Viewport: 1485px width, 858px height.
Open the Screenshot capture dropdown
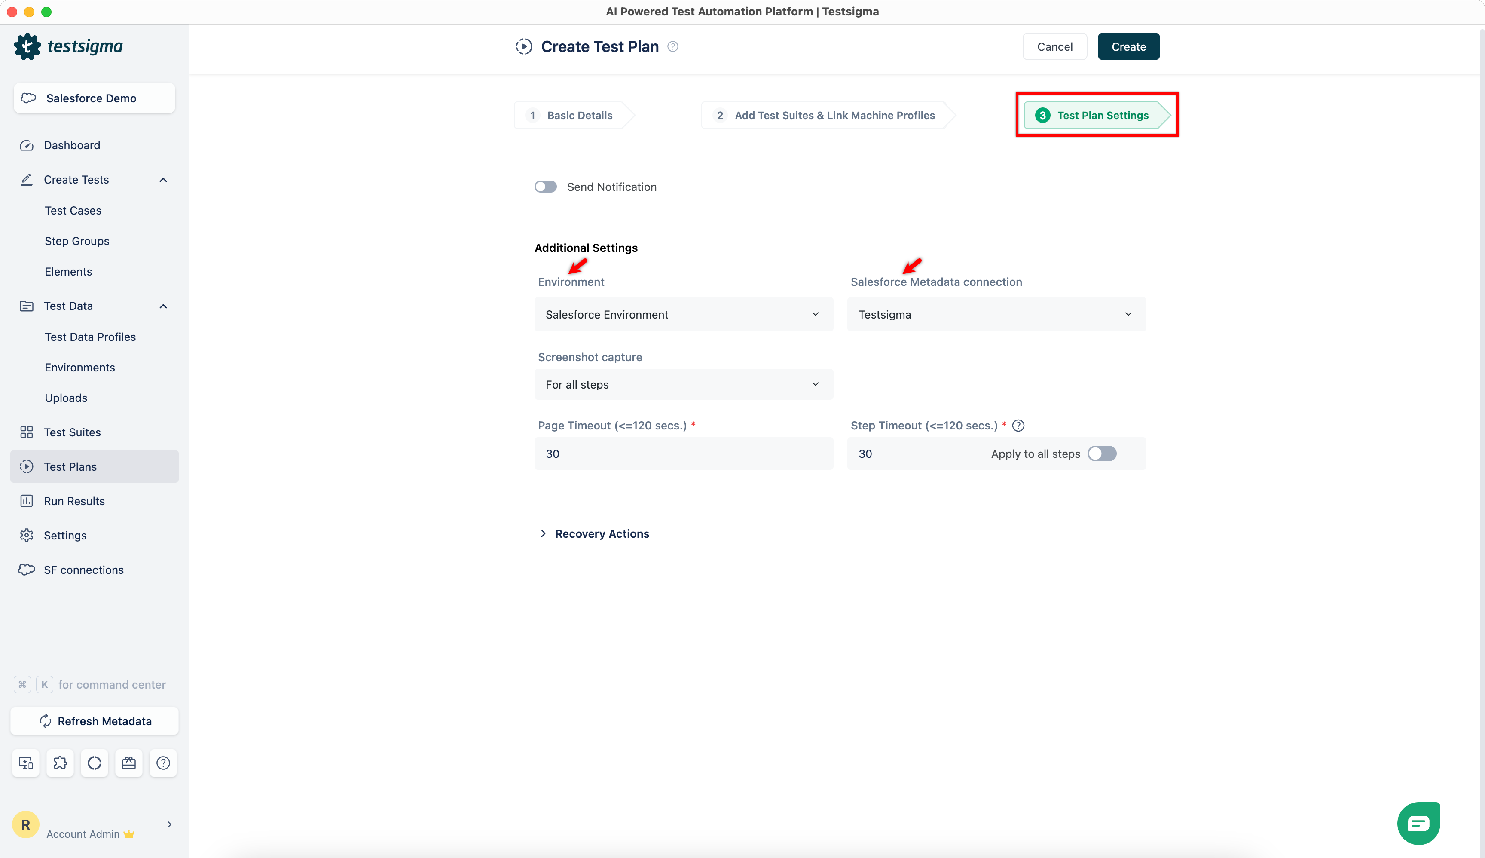click(683, 385)
